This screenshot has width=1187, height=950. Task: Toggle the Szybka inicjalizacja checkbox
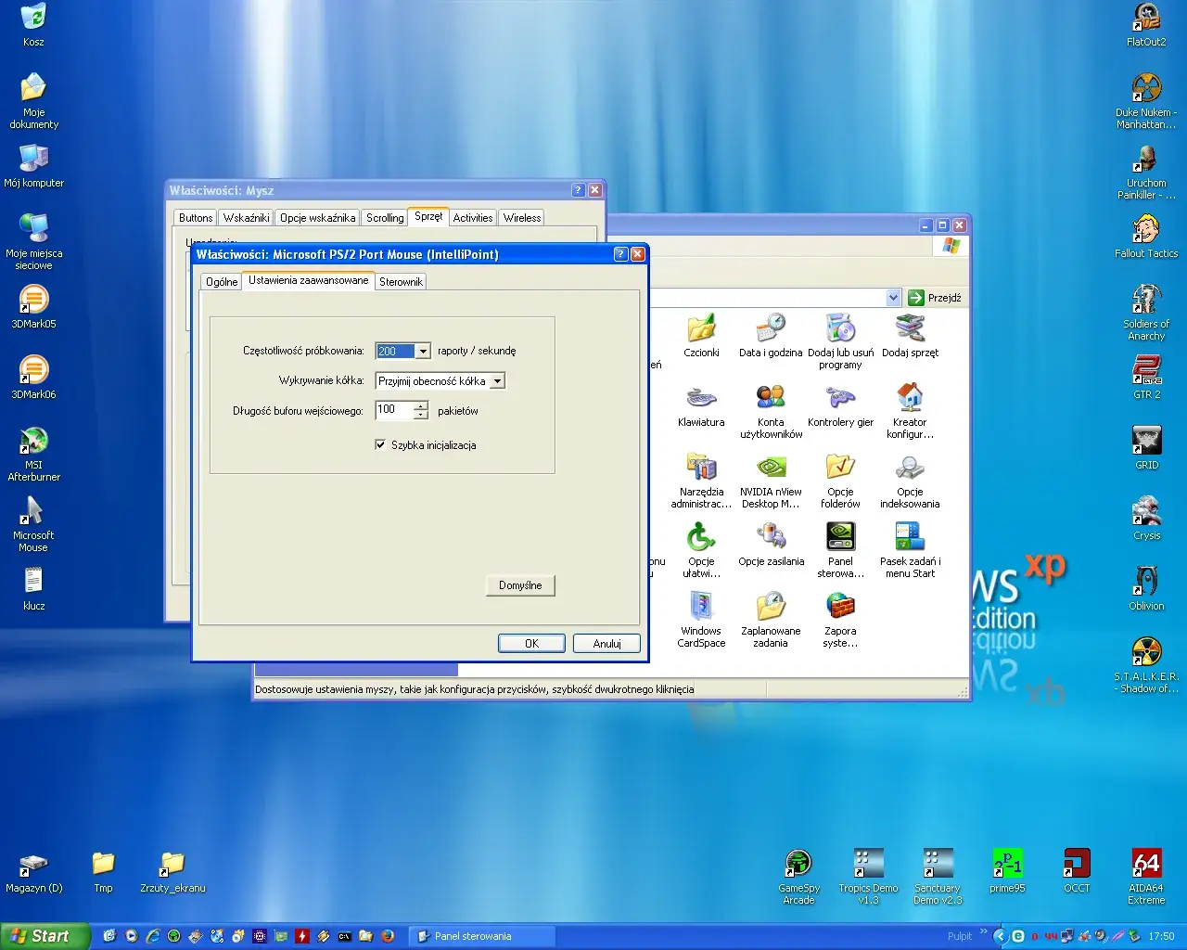coord(380,444)
